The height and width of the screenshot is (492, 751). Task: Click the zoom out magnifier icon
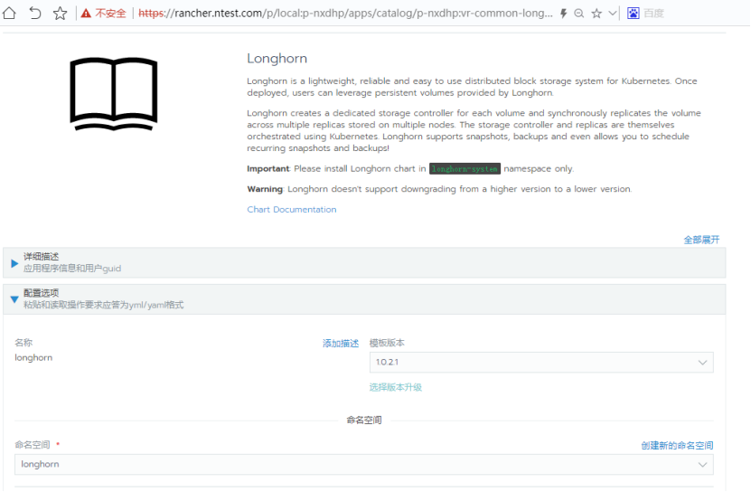579,14
